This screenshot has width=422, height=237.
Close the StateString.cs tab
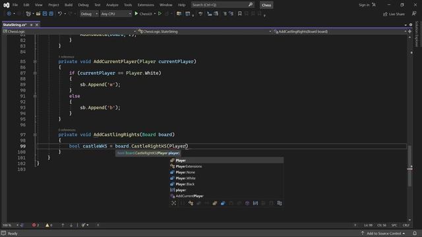(x=37, y=25)
